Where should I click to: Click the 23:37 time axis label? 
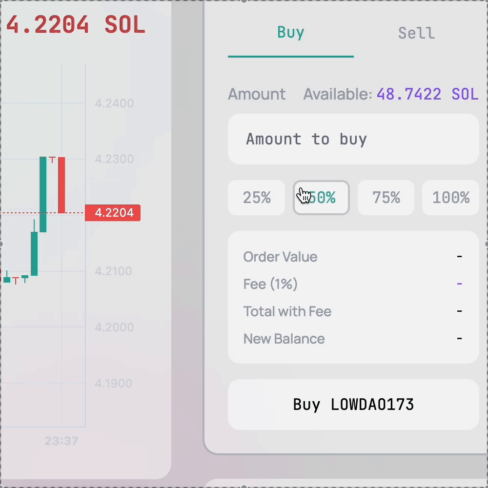pos(61,441)
